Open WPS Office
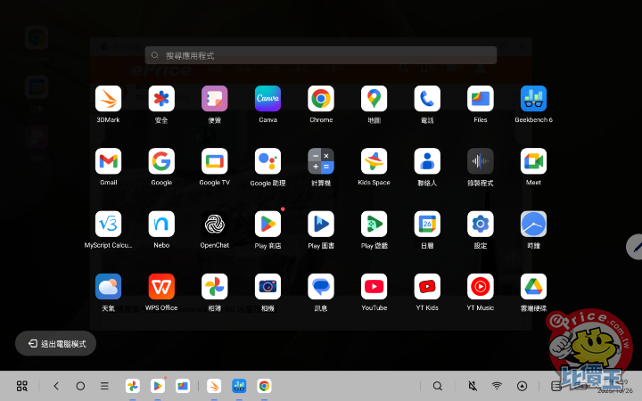The height and width of the screenshot is (401, 642). coord(161,286)
